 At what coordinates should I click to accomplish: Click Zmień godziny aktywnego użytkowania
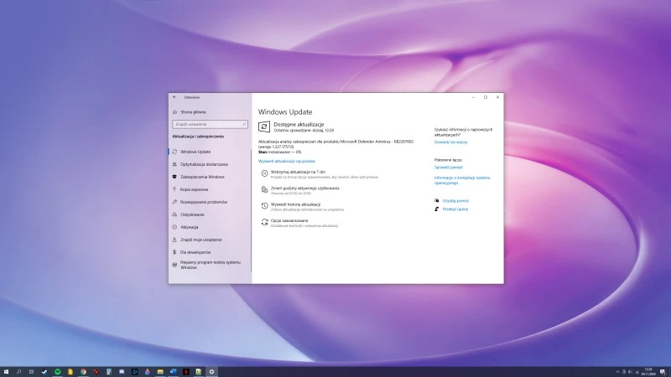[x=304, y=188]
